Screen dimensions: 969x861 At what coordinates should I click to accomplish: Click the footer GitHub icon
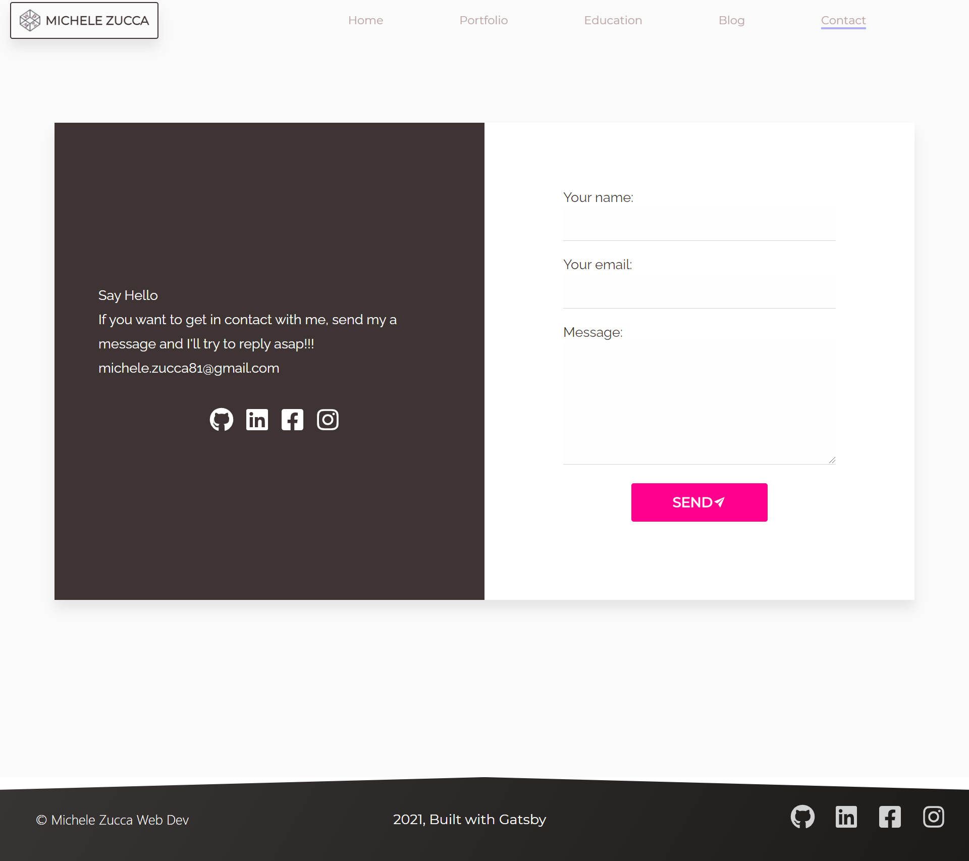point(802,817)
